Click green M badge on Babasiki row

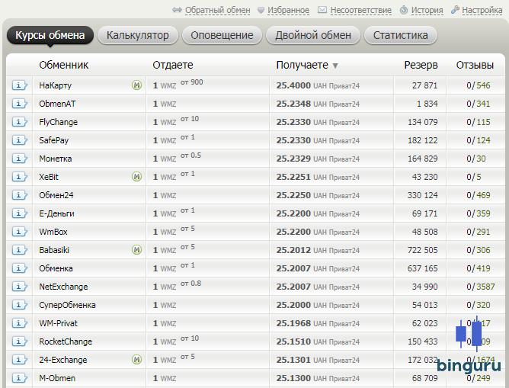(136, 250)
